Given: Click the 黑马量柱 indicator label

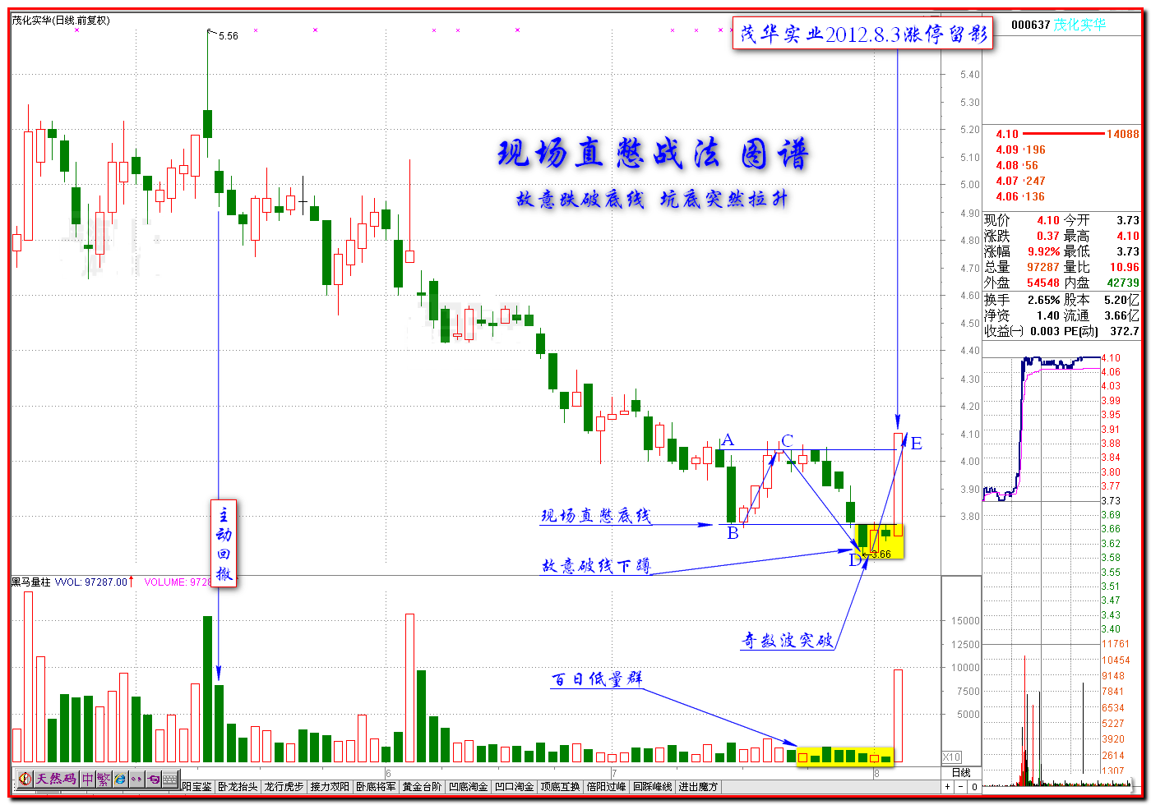Looking at the screenshot, I should 31,582.
